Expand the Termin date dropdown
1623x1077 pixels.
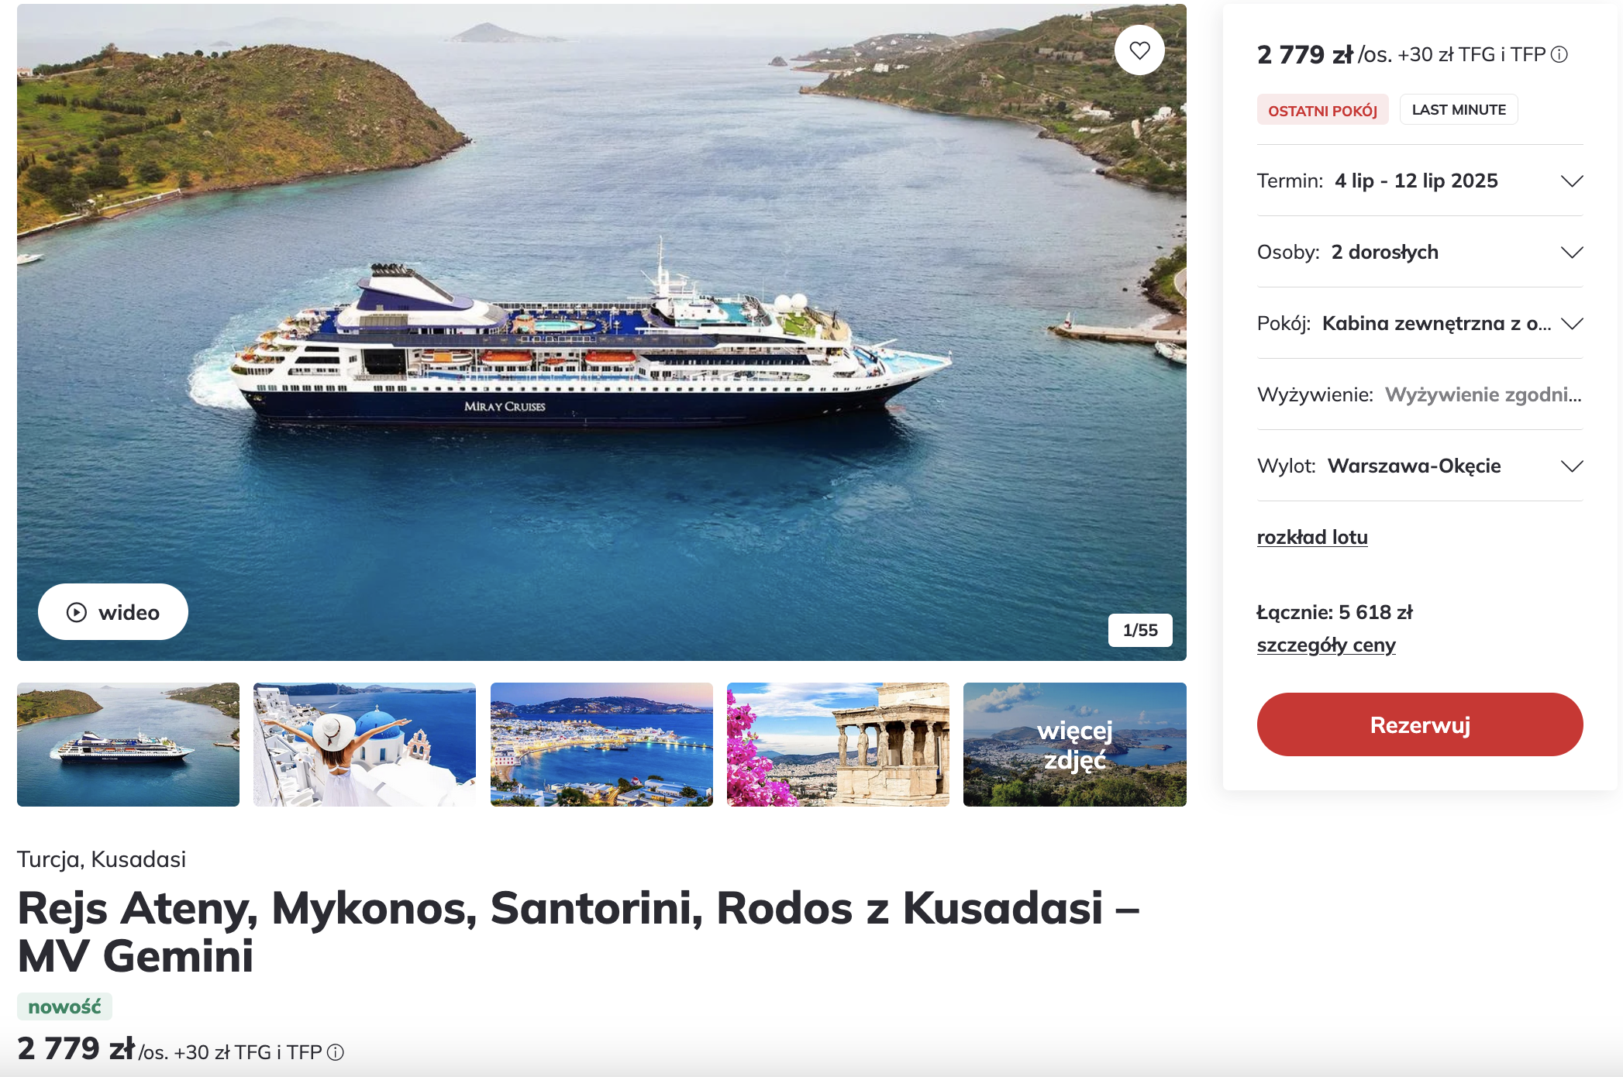pyautogui.click(x=1420, y=181)
